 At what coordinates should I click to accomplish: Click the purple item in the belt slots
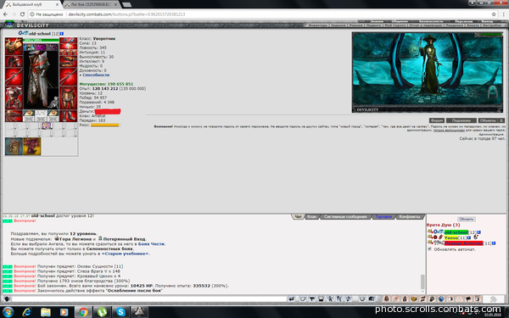47,126
